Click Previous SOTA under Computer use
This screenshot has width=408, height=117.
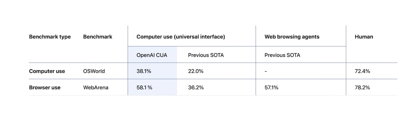206,55
